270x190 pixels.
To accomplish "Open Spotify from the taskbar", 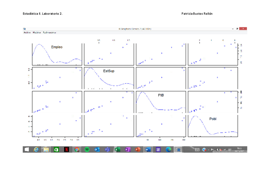I will point(87,149).
